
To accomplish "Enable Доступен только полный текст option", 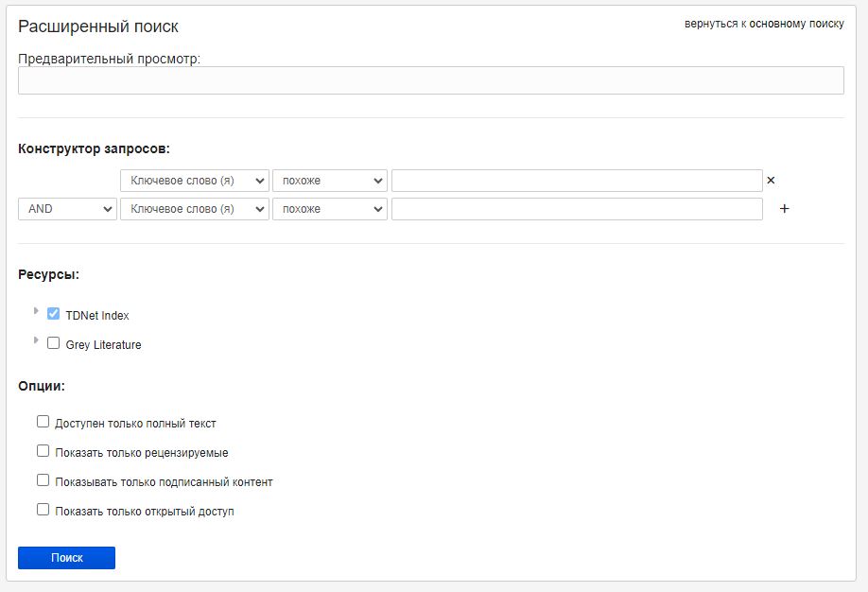I will click(43, 422).
